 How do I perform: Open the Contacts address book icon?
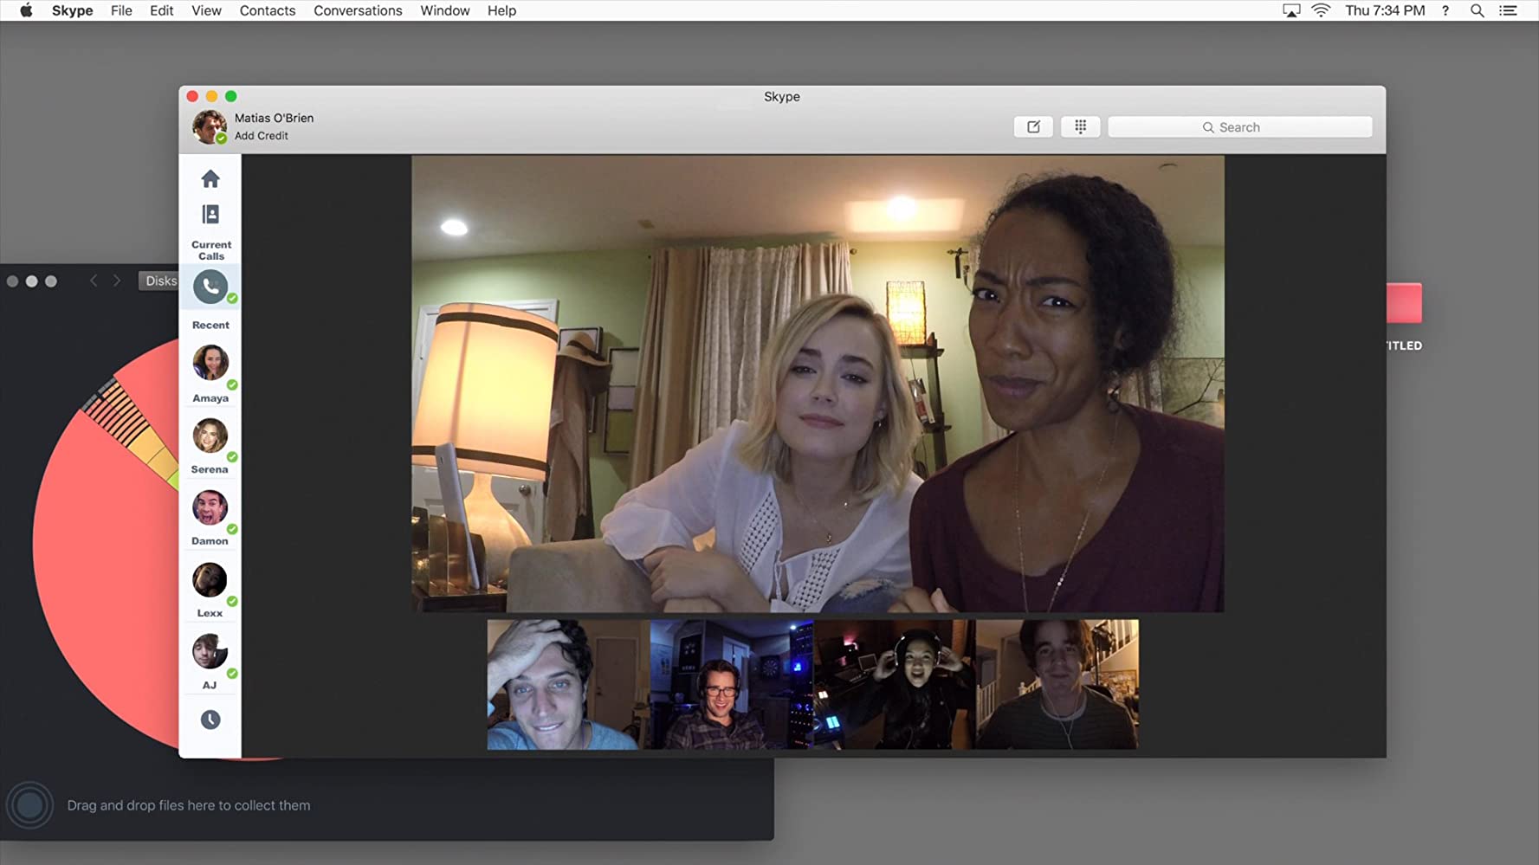(210, 214)
